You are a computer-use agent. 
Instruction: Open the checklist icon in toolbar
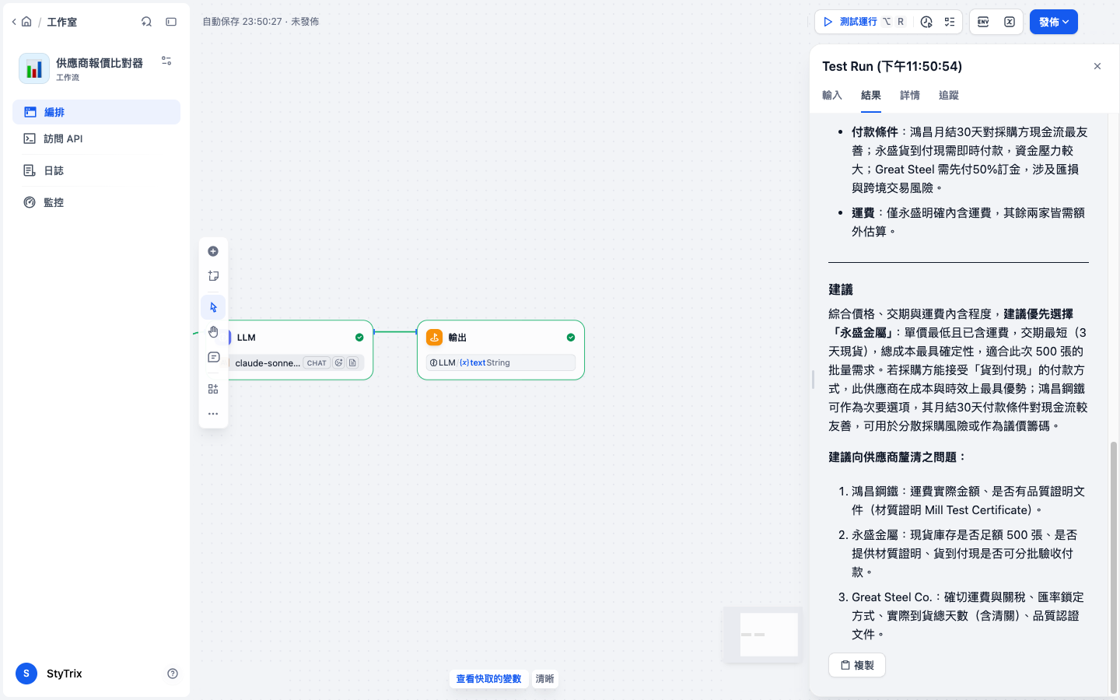pyautogui.click(x=950, y=22)
